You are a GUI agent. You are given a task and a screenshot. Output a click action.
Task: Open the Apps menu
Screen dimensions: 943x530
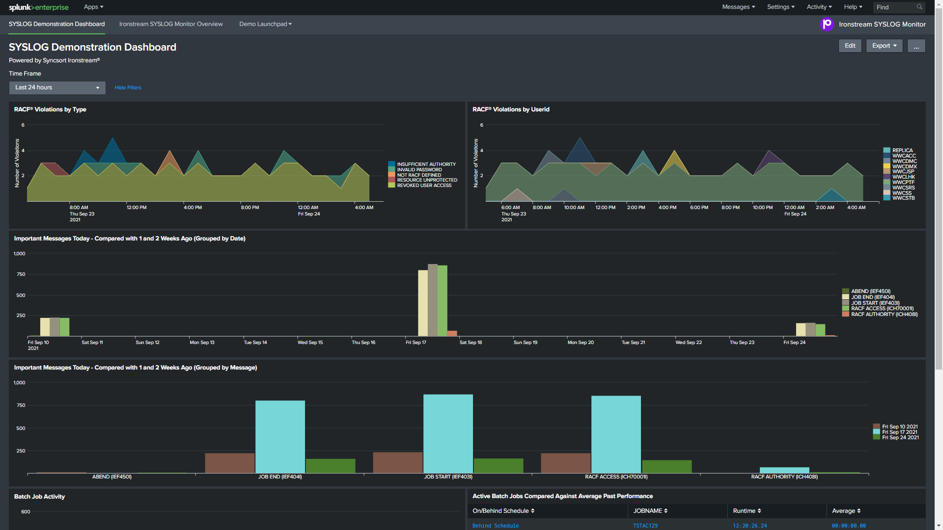tap(93, 7)
